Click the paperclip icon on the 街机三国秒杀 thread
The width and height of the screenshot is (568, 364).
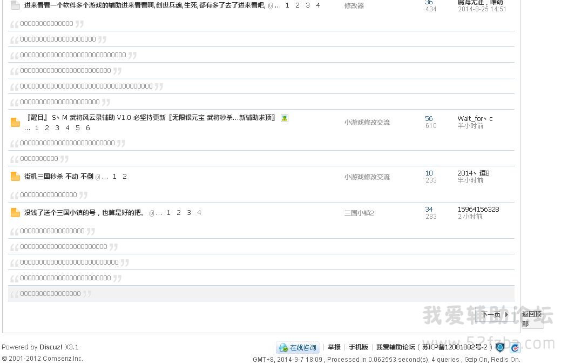click(x=98, y=177)
